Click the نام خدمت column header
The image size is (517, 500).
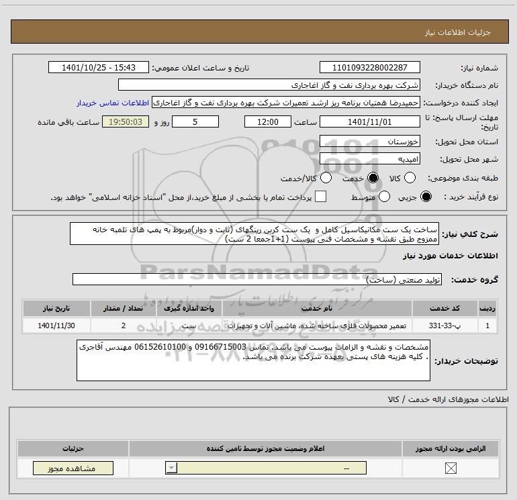[x=317, y=308]
